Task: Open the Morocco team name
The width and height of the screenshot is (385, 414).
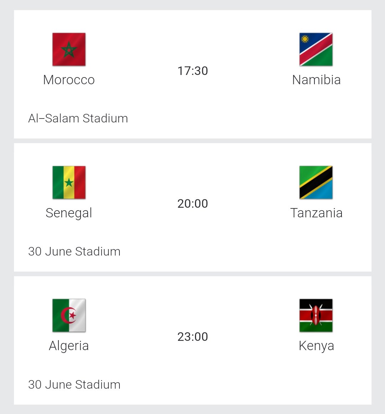Action: click(x=69, y=80)
